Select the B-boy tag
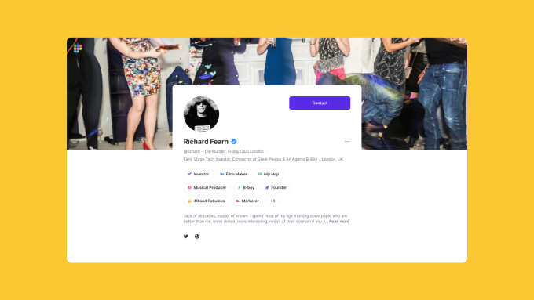Screen dimensions: 534x300 [x=246, y=187]
